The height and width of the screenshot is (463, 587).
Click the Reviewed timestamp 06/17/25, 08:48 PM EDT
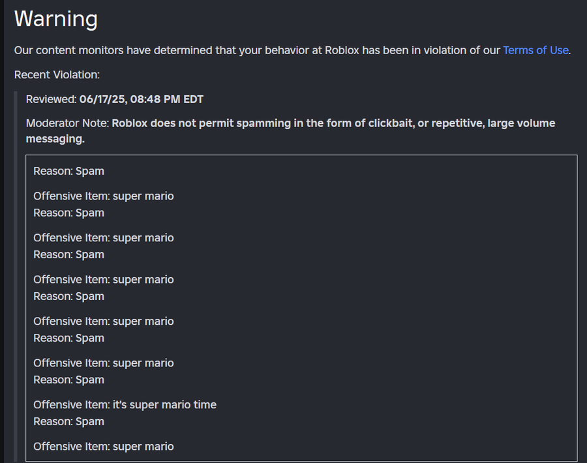pyautogui.click(x=141, y=100)
